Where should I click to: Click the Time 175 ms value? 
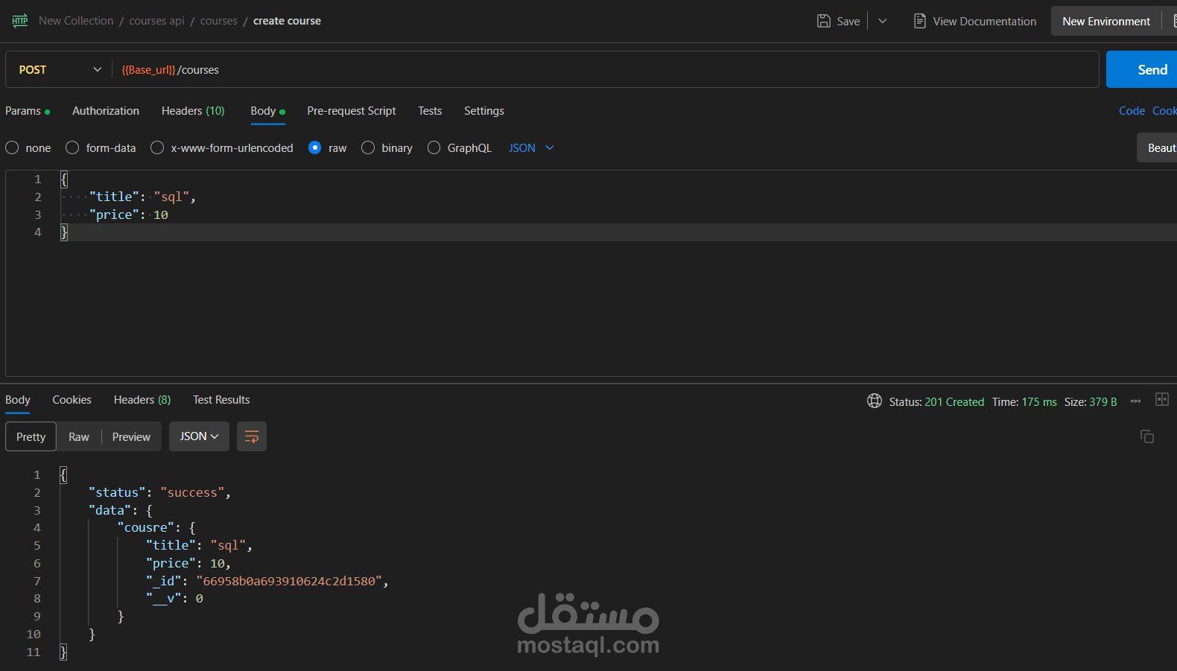click(1039, 401)
